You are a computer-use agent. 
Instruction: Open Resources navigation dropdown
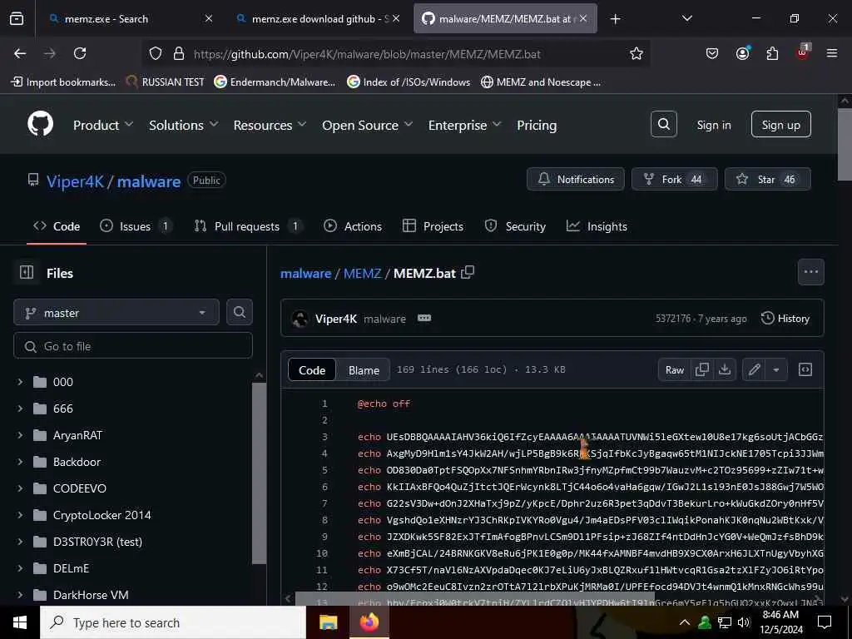[270, 125]
